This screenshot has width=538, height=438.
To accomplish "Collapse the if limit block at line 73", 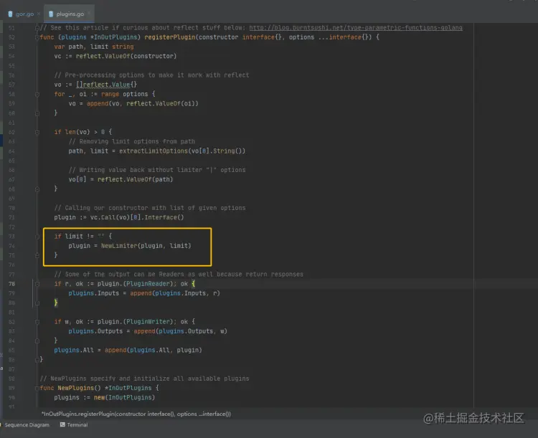I will click(37, 237).
